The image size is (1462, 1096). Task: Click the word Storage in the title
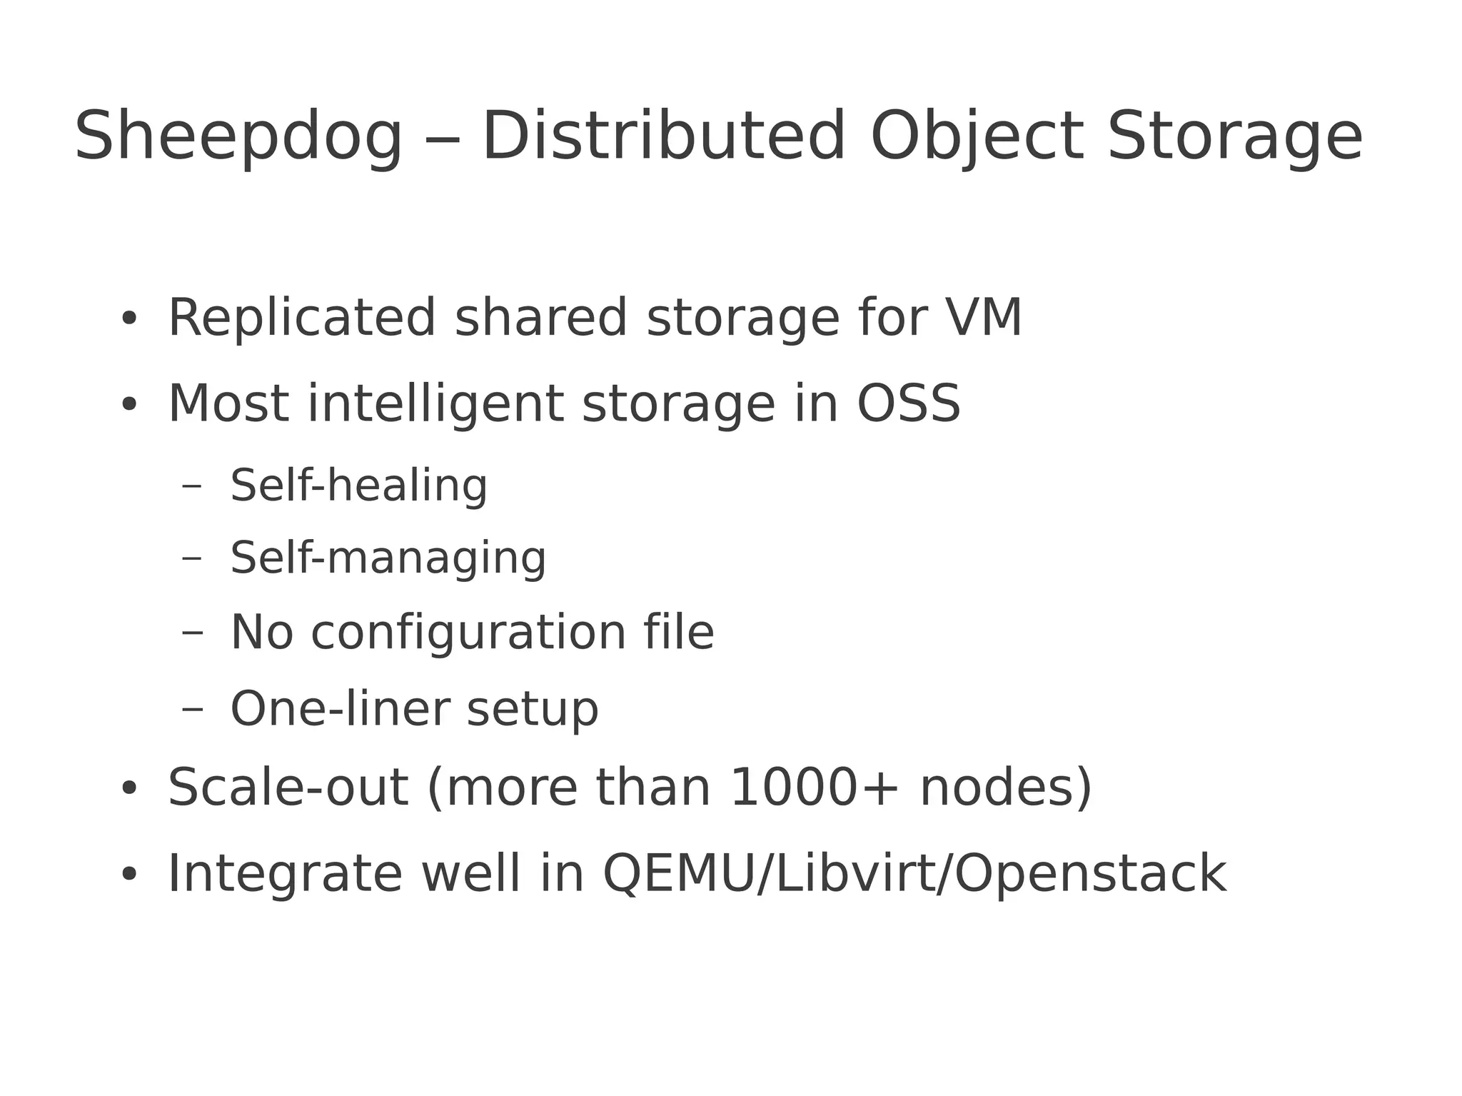(x=1235, y=137)
